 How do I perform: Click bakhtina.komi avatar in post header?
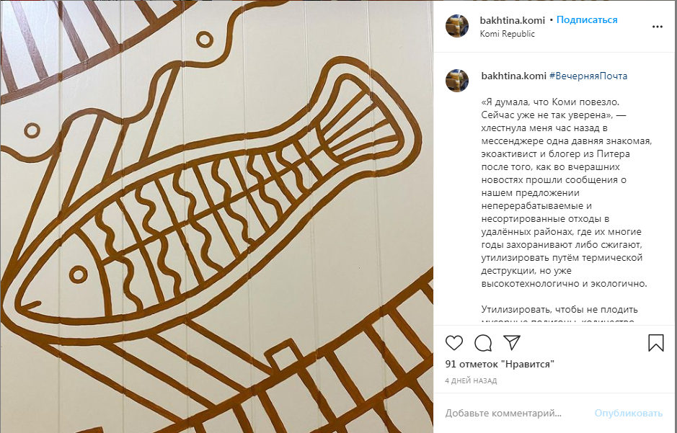[457, 27]
